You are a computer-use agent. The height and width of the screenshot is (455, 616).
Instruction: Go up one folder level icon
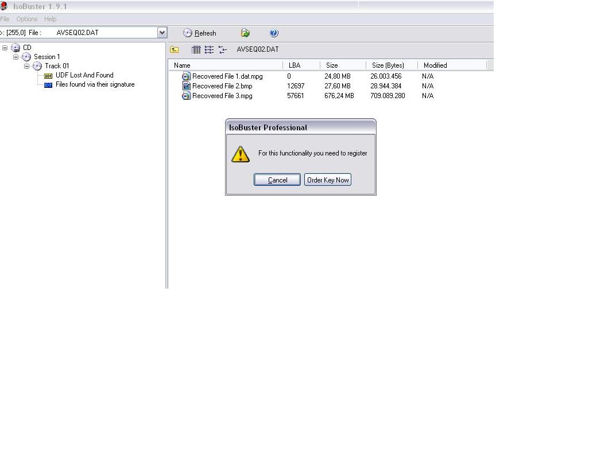click(174, 49)
